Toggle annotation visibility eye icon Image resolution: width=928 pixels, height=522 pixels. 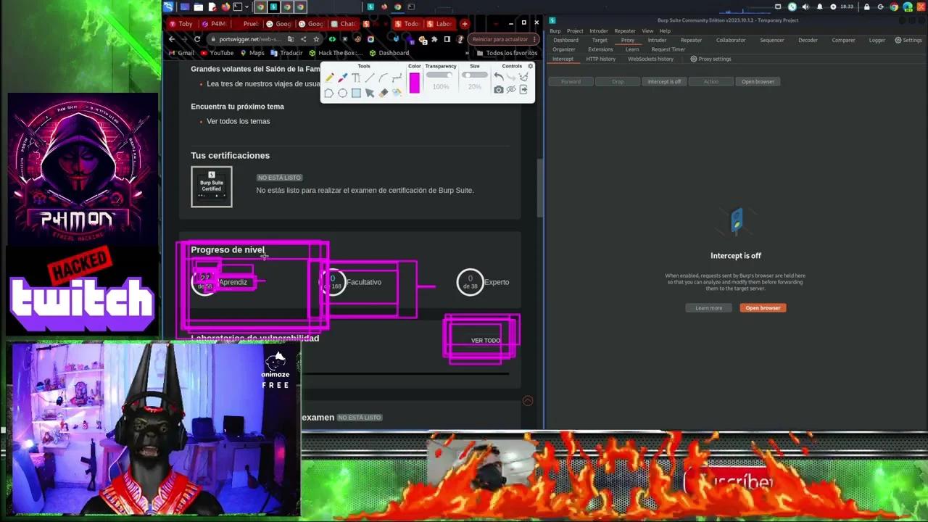(511, 90)
